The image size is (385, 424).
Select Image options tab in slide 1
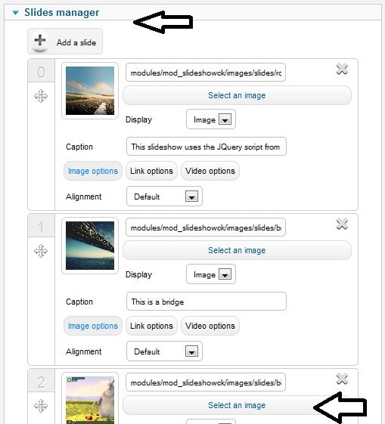(93, 326)
